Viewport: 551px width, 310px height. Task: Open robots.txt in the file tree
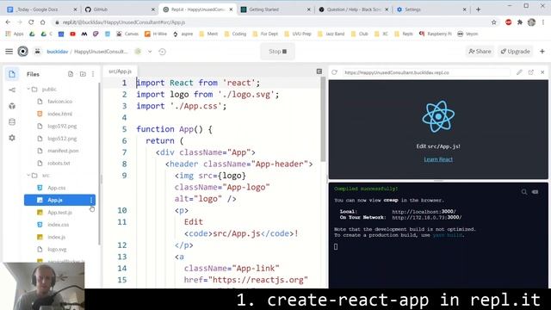point(59,163)
